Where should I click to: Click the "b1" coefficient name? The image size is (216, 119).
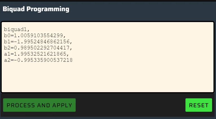[x=7, y=42]
